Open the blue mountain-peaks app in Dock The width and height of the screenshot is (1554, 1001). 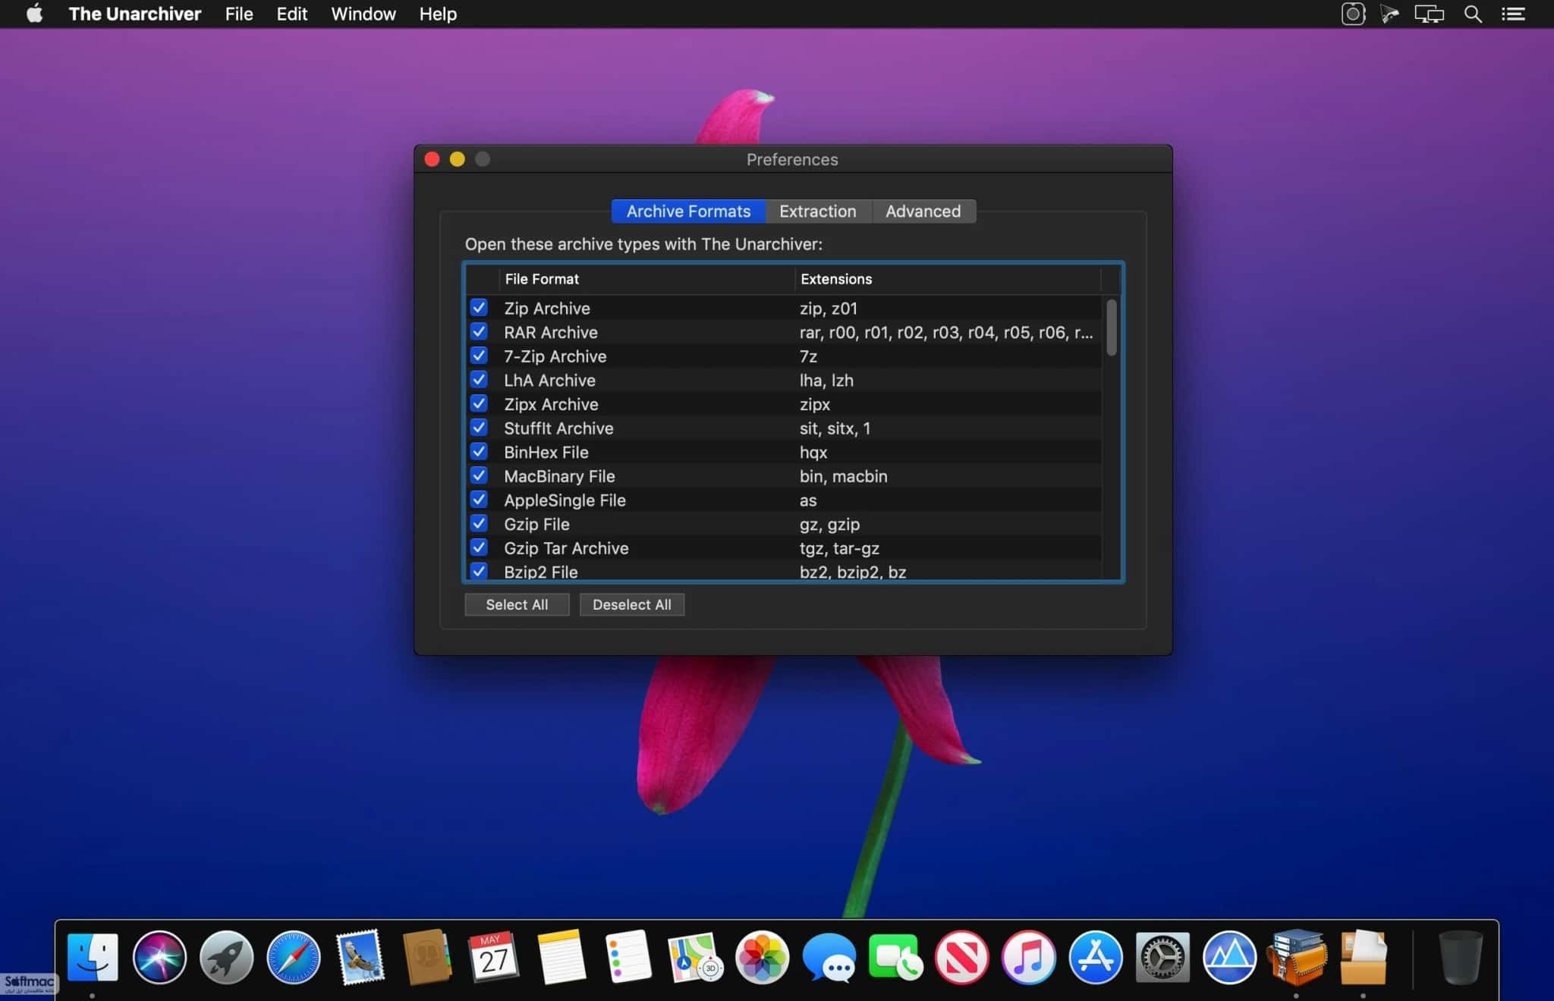1229,957
